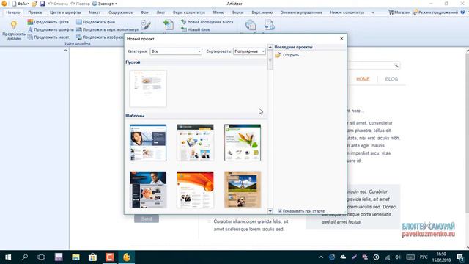Click the Artisteer taskbar icon
This screenshot has width=469, height=264.
(127, 257)
